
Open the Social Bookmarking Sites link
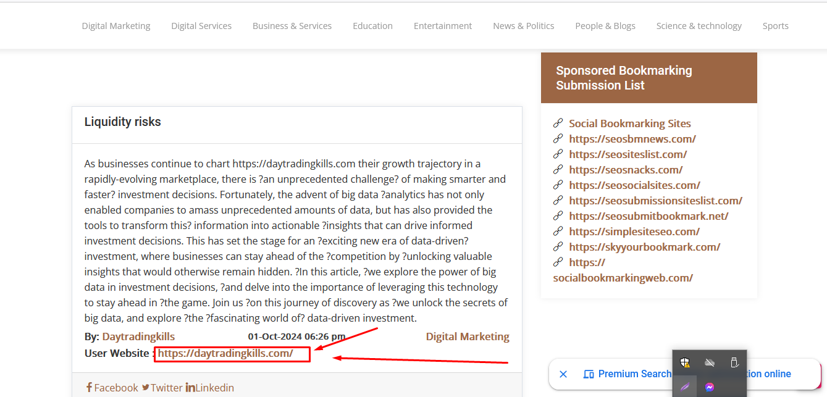pos(630,123)
